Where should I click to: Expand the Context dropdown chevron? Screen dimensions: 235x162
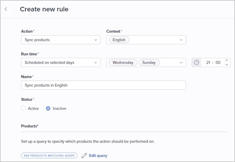(x=181, y=40)
